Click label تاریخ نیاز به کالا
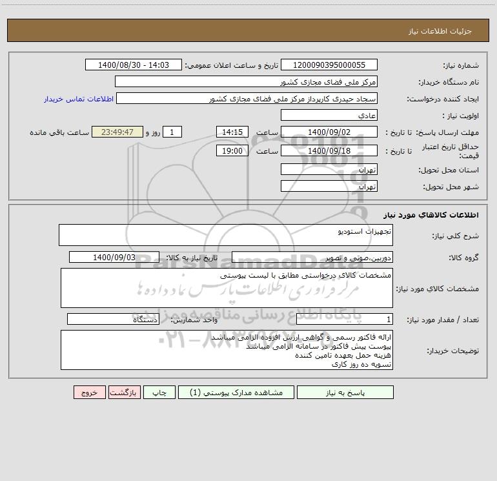The image size is (497, 481). [192, 258]
